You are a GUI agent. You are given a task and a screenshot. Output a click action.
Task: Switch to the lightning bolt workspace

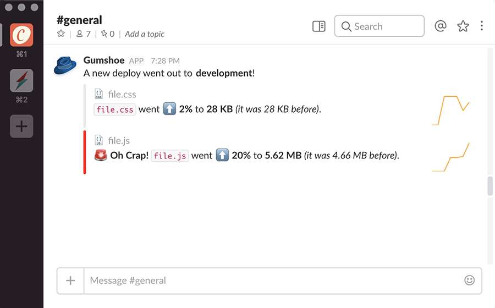pos(21,80)
